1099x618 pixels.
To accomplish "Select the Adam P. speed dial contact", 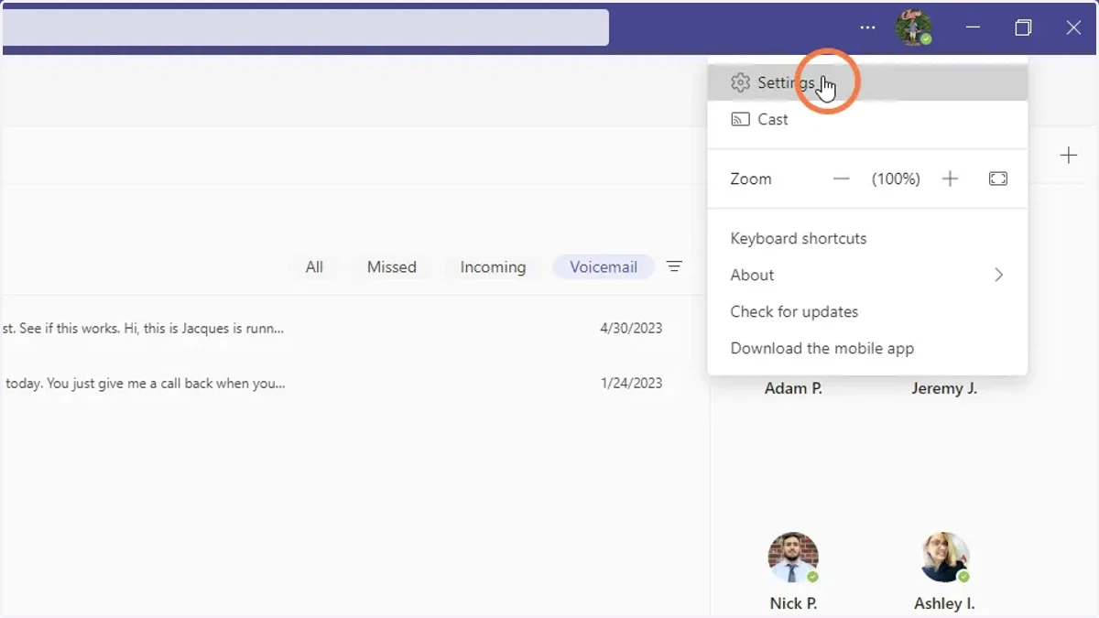I will 793,388.
